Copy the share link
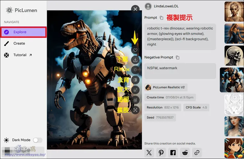The width and height of the screenshot is (244, 159). pos(197,153)
